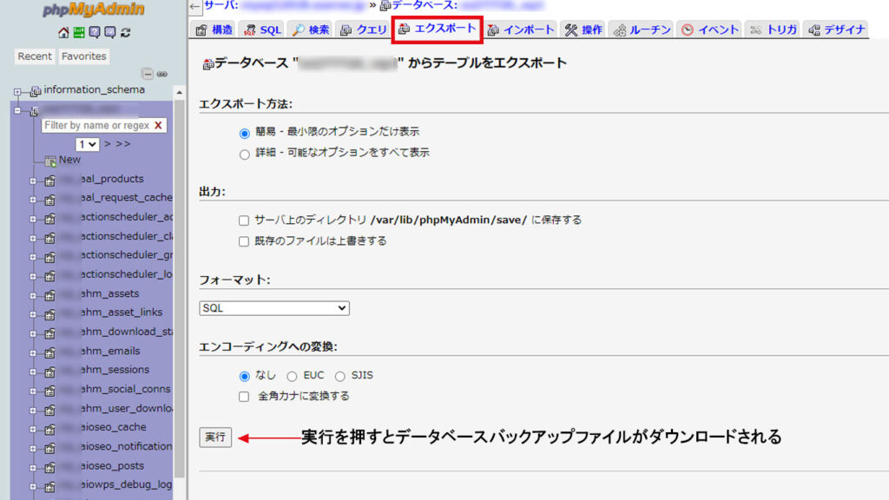
Task: Click the phpMyAdmin logo
Action: (x=94, y=9)
